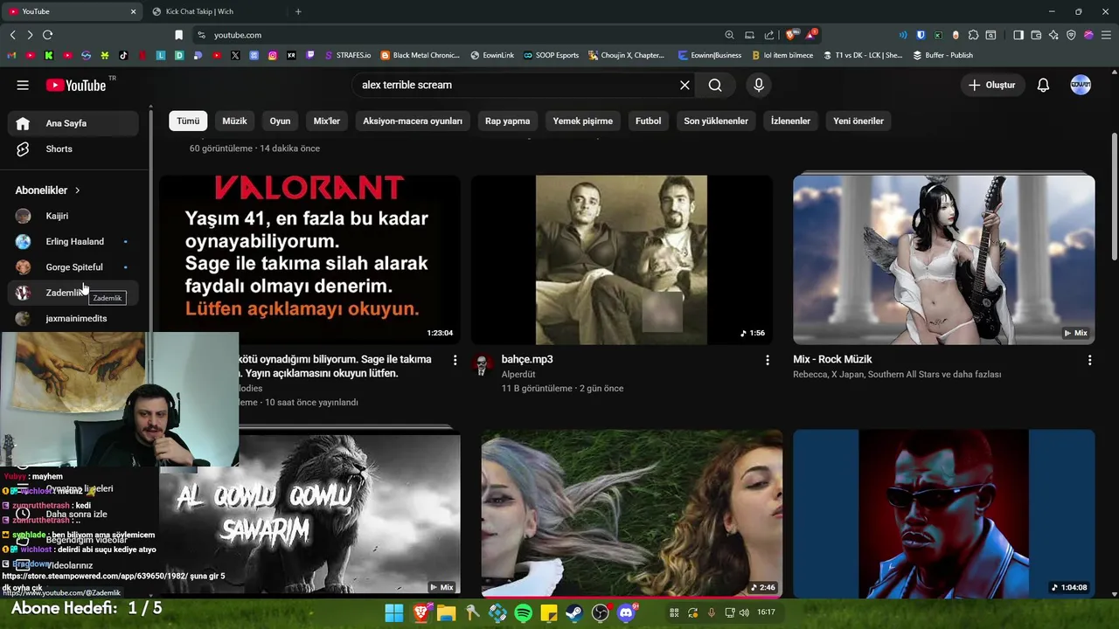Start voice search with microphone icon
The height and width of the screenshot is (629, 1119).
click(x=759, y=85)
